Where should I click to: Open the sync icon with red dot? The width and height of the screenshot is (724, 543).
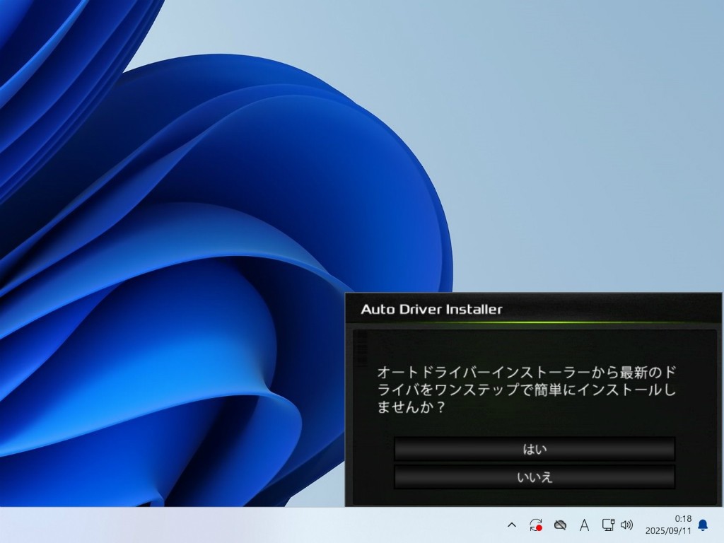click(x=535, y=525)
